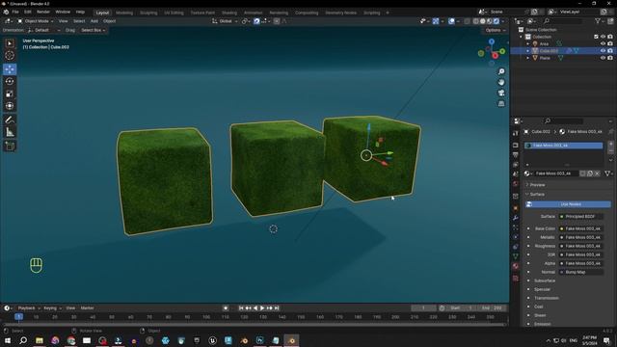Click the Photoshop icon in taskbar
This screenshot has height=347, width=617.
tap(259, 340)
